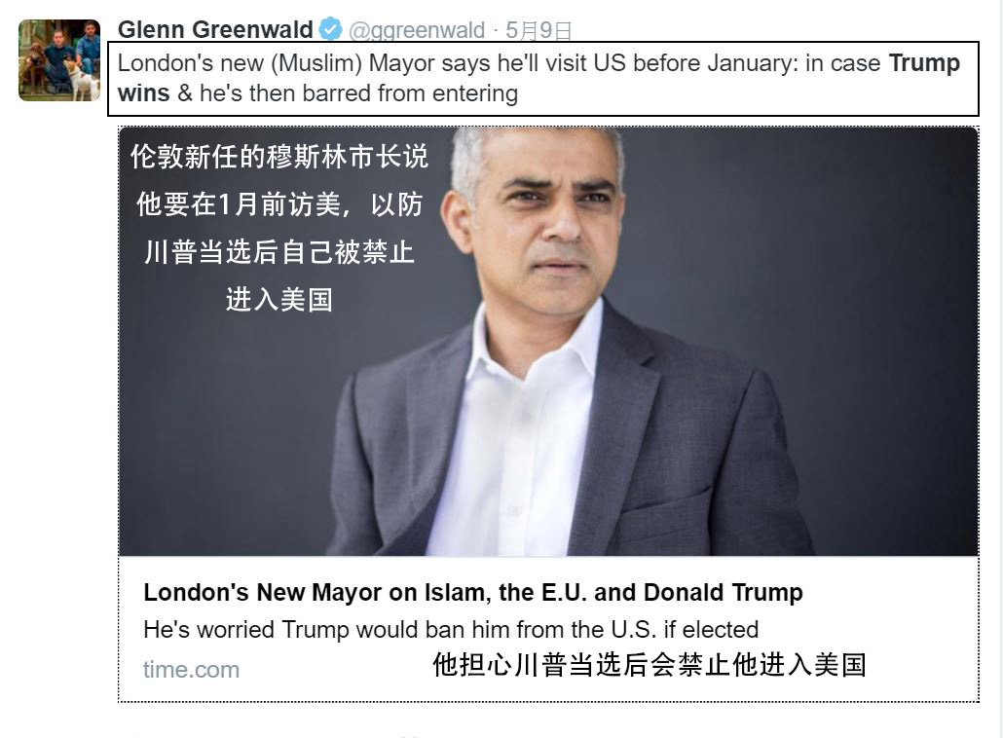
Task: Click the overlay text 进入美国
Action: pyautogui.click(x=279, y=299)
